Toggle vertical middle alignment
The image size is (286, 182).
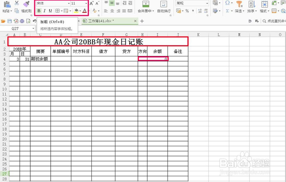click(112, 3)
